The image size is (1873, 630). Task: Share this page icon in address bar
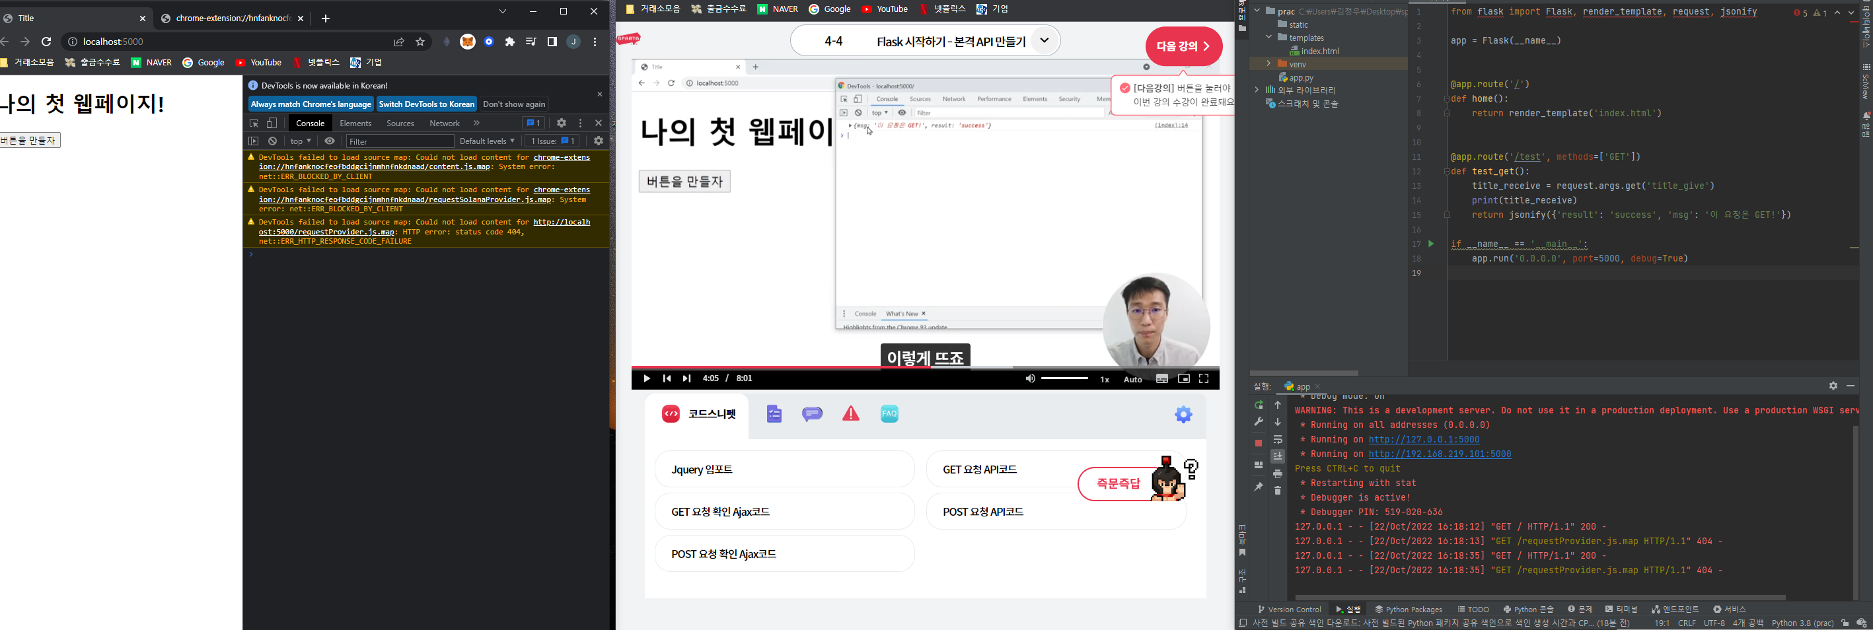coord(399,42)
